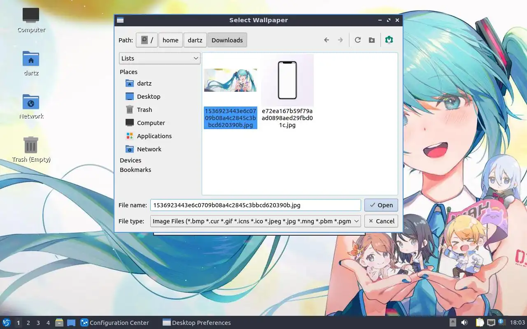Open the removable media tray icon

[x=453, y=322]
